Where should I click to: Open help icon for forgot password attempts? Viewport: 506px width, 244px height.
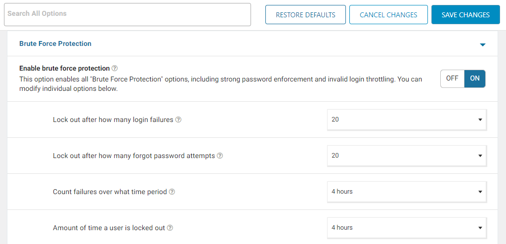coord(220,156)
